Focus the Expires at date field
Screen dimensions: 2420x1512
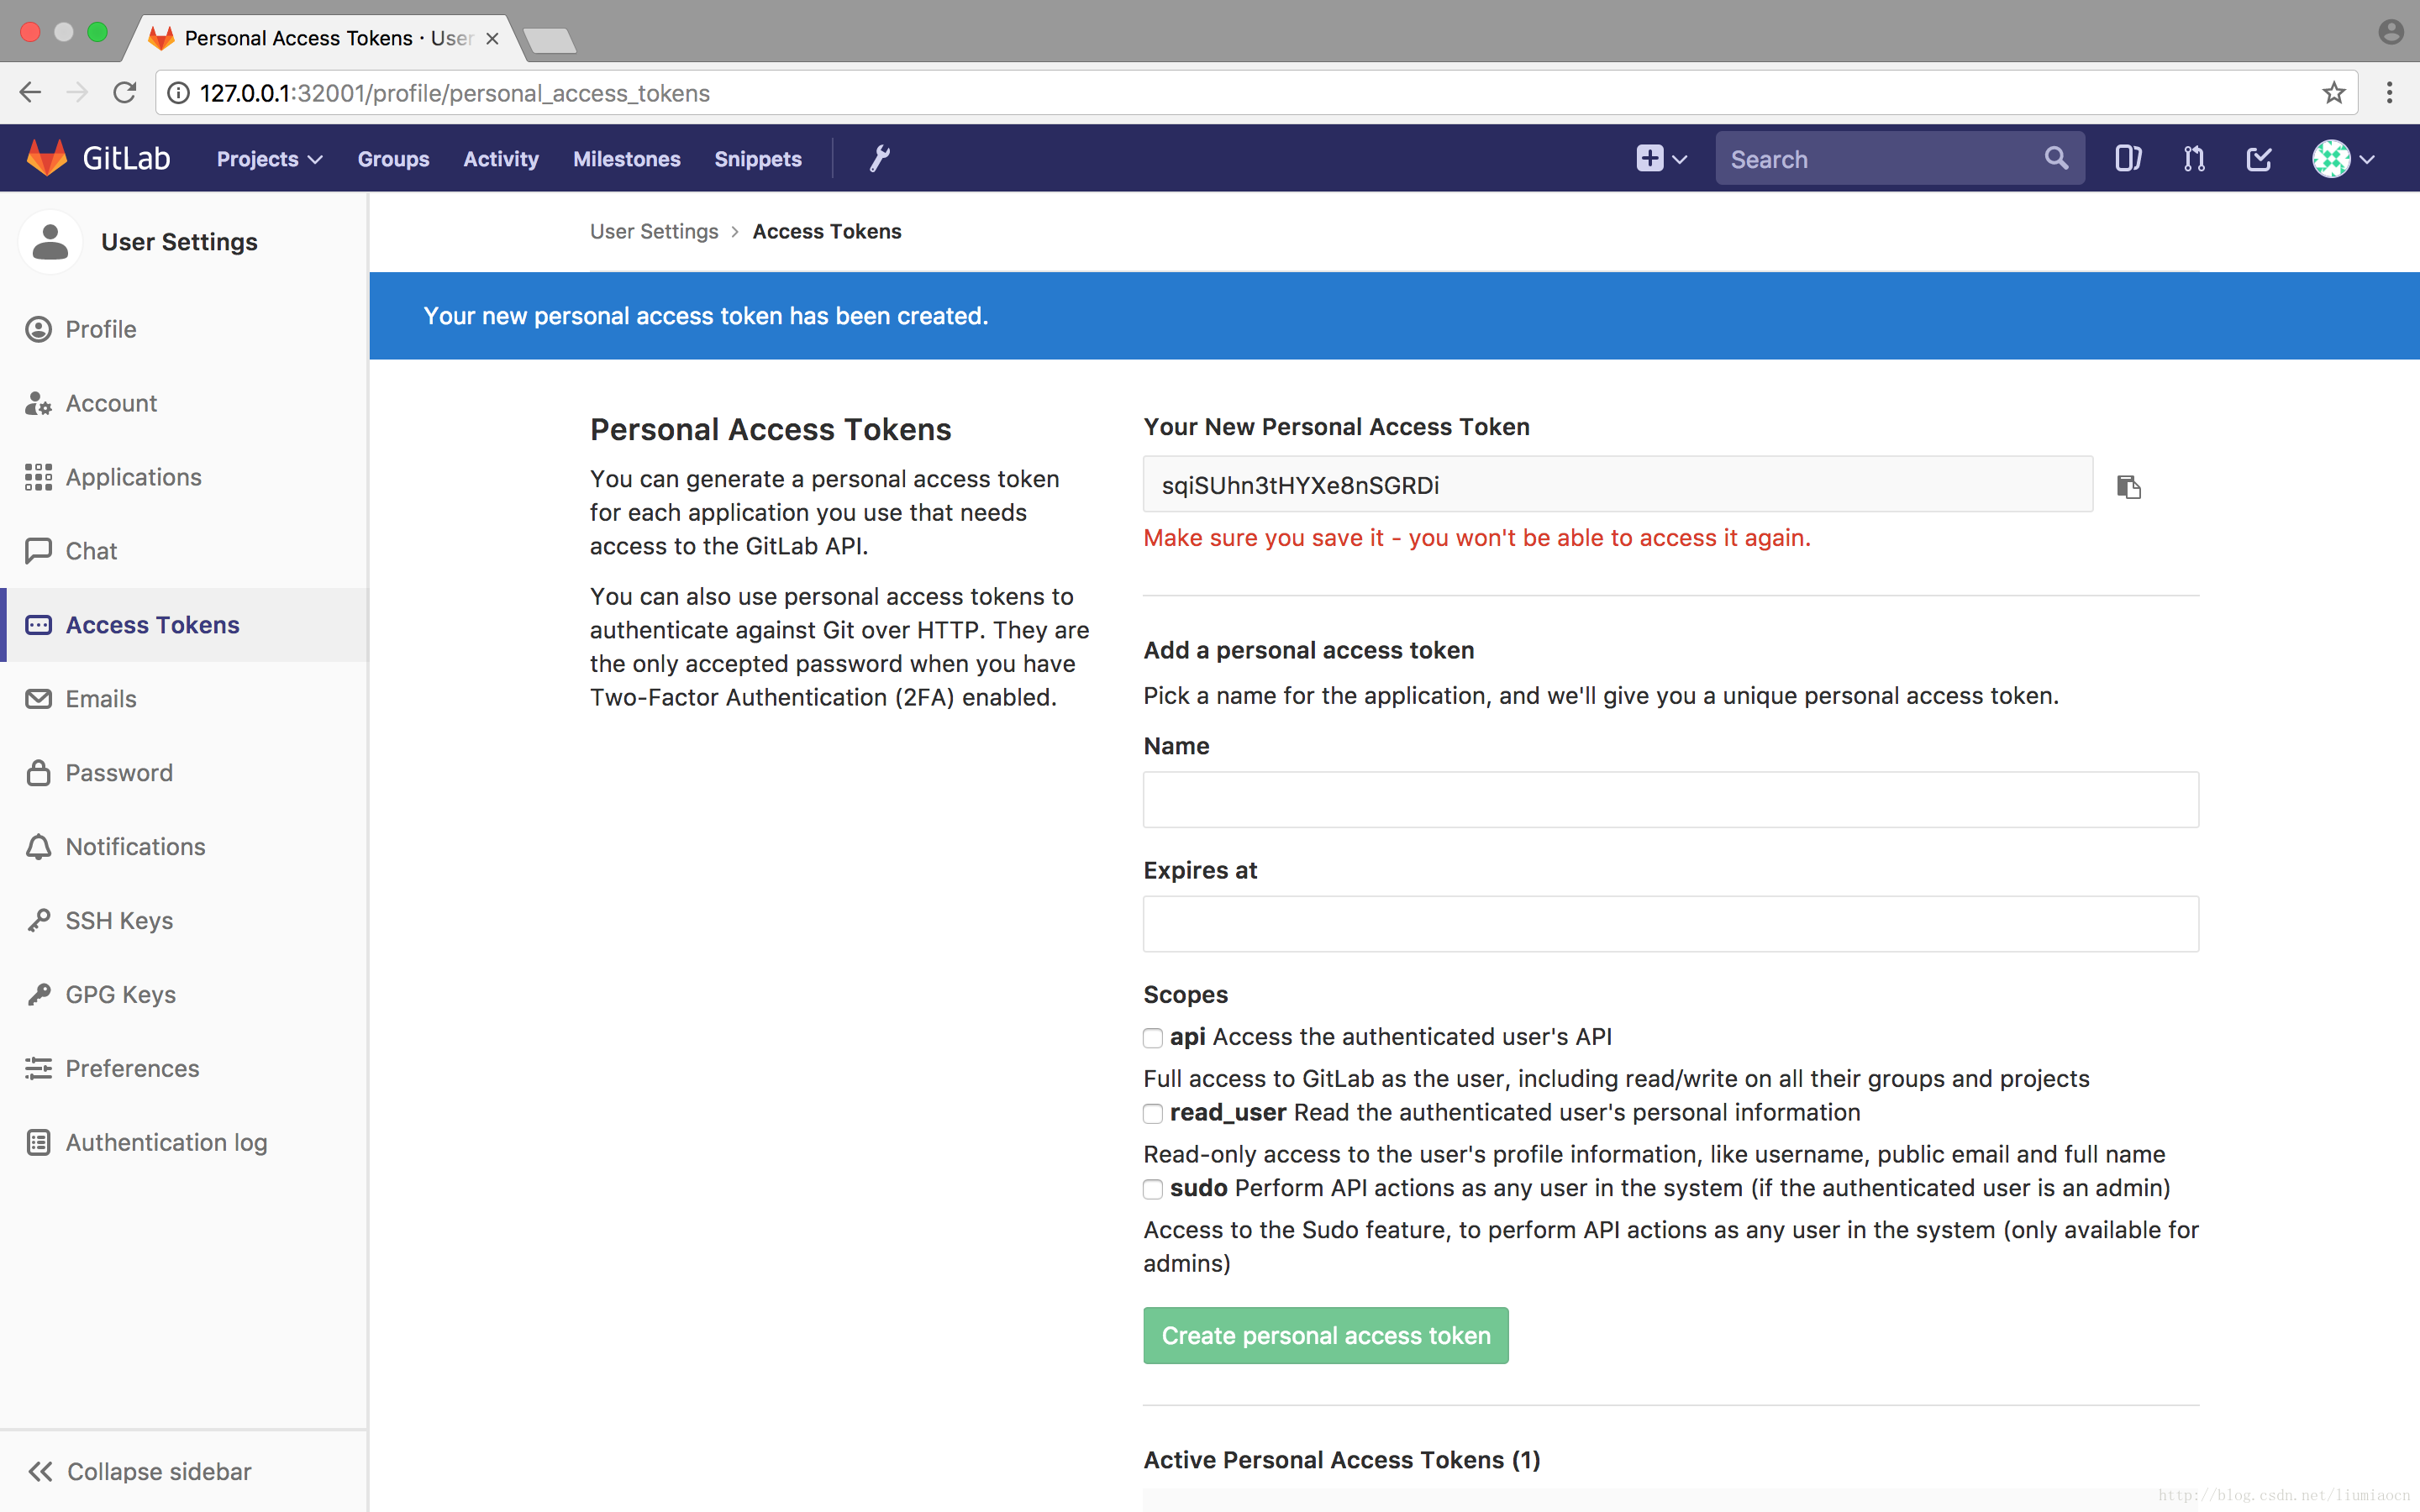point(1670,923)
